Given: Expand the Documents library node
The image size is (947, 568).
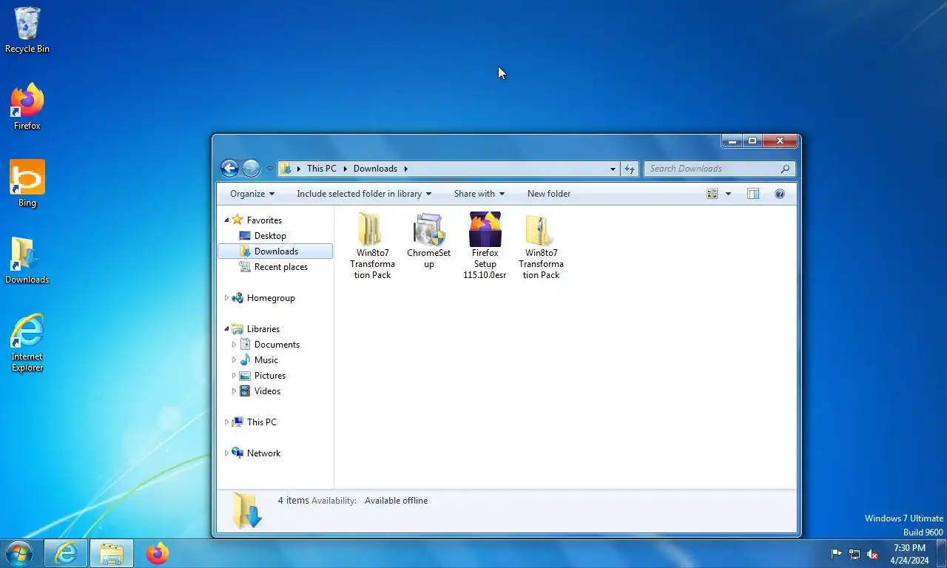Looking at the screenshot, I should click(235, 345).
